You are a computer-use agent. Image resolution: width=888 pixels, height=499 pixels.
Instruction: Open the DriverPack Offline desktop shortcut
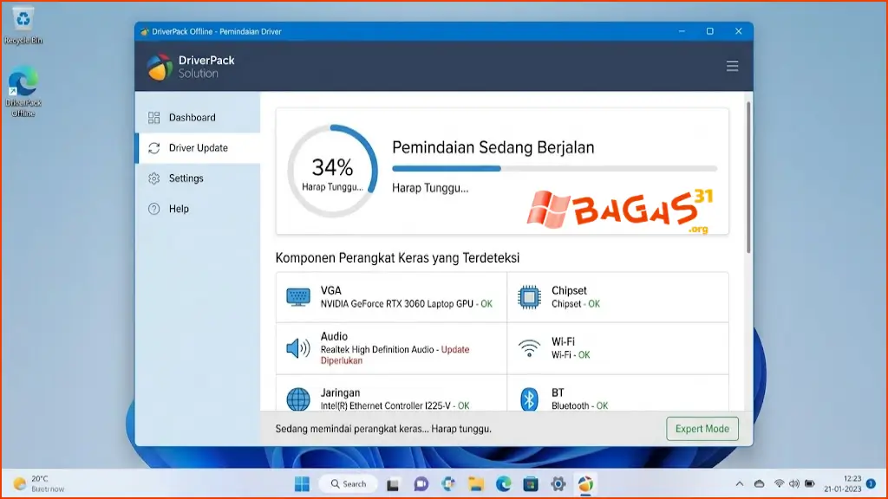23,92
